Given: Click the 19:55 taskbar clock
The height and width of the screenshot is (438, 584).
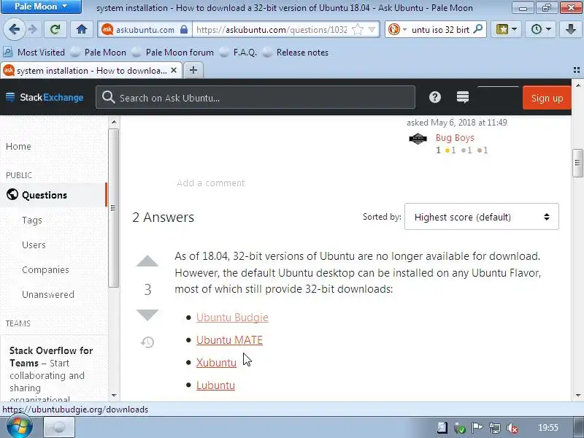Looking at the screenshot, I should pyautogui.click(x=548, y=428).
